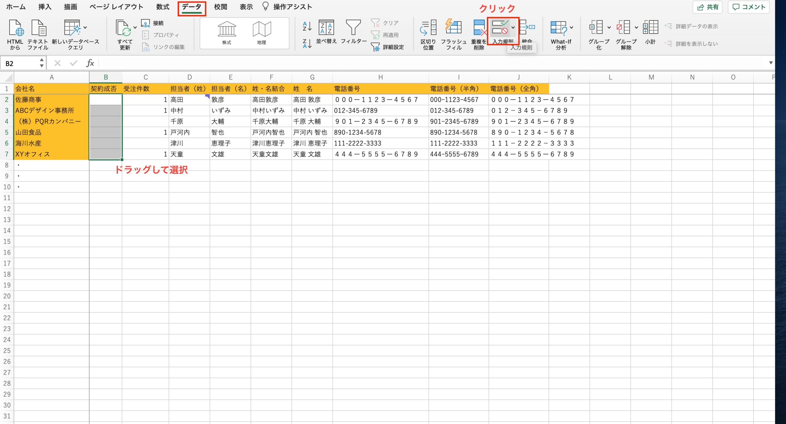Click the テキストファイル import icon
Screen dimensions: 786x424
(39, 28)
